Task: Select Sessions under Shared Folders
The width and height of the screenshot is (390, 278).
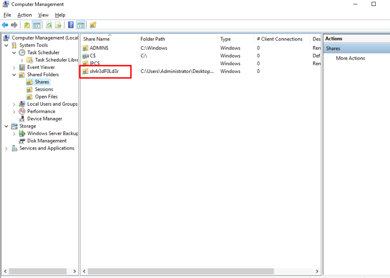Action: click(x=44, y=89)
